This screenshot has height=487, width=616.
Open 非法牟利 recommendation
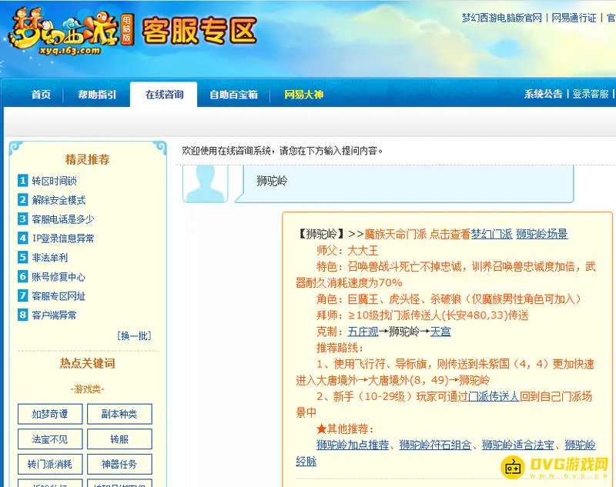(50, 258)
